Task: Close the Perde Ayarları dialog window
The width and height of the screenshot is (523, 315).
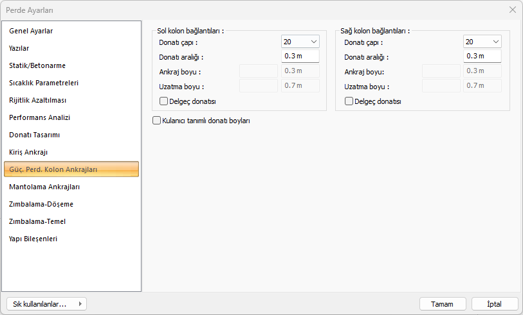Action: pos(512,10)
